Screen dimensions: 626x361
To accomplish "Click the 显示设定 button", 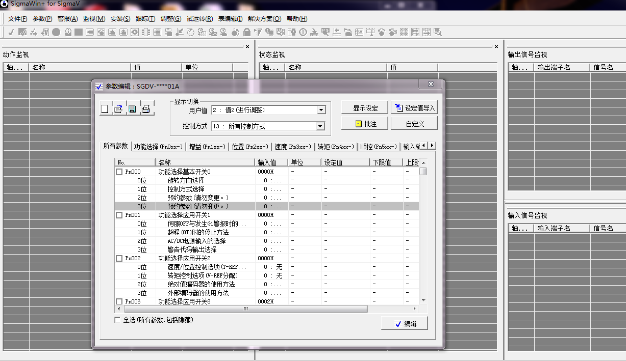I will 365,108.
